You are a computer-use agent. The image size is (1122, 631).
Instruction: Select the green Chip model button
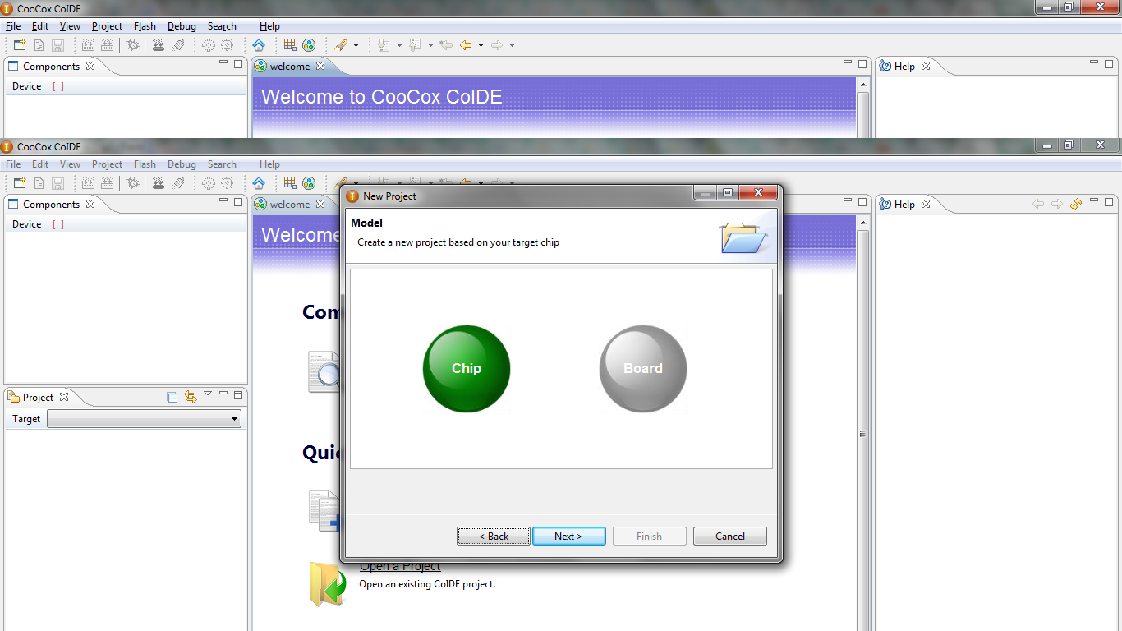point(466,368)
